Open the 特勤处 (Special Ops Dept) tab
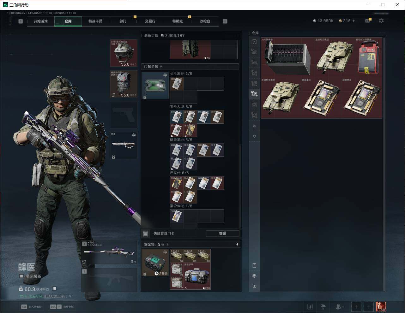The height and width of the screenshot is (313, 405). pos(178,21)
